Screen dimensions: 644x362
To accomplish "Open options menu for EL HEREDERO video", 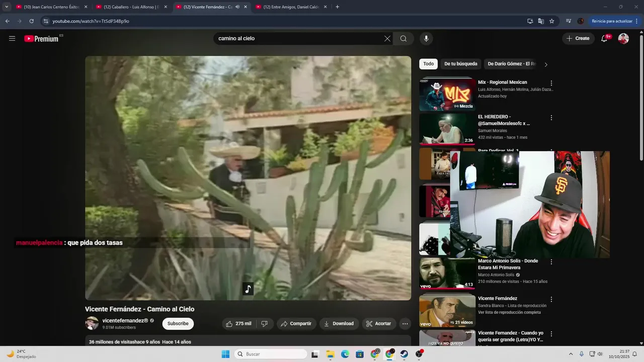I will click(x=551, y=118).
